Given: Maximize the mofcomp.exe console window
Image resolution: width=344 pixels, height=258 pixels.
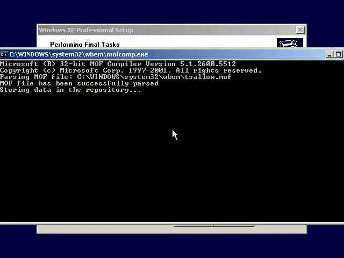Looking at the screenshot, I should point(338,54).
